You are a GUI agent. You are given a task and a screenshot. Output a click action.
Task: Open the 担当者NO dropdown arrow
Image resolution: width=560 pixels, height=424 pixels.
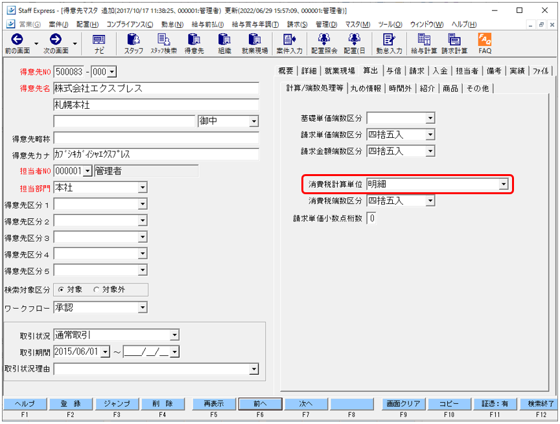(x=88, y=171)
